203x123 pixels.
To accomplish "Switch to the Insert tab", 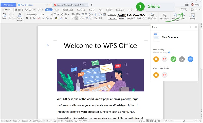I will 57,10.
